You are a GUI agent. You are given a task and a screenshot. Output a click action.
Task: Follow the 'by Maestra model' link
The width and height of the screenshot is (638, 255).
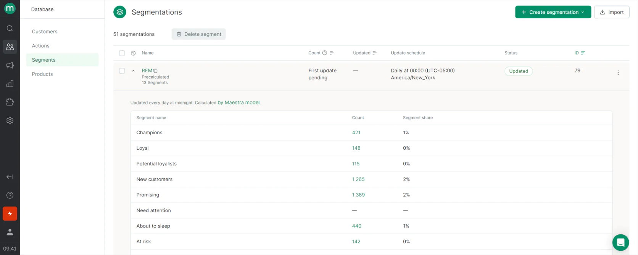pyautogui.click(x=239, y=103)
